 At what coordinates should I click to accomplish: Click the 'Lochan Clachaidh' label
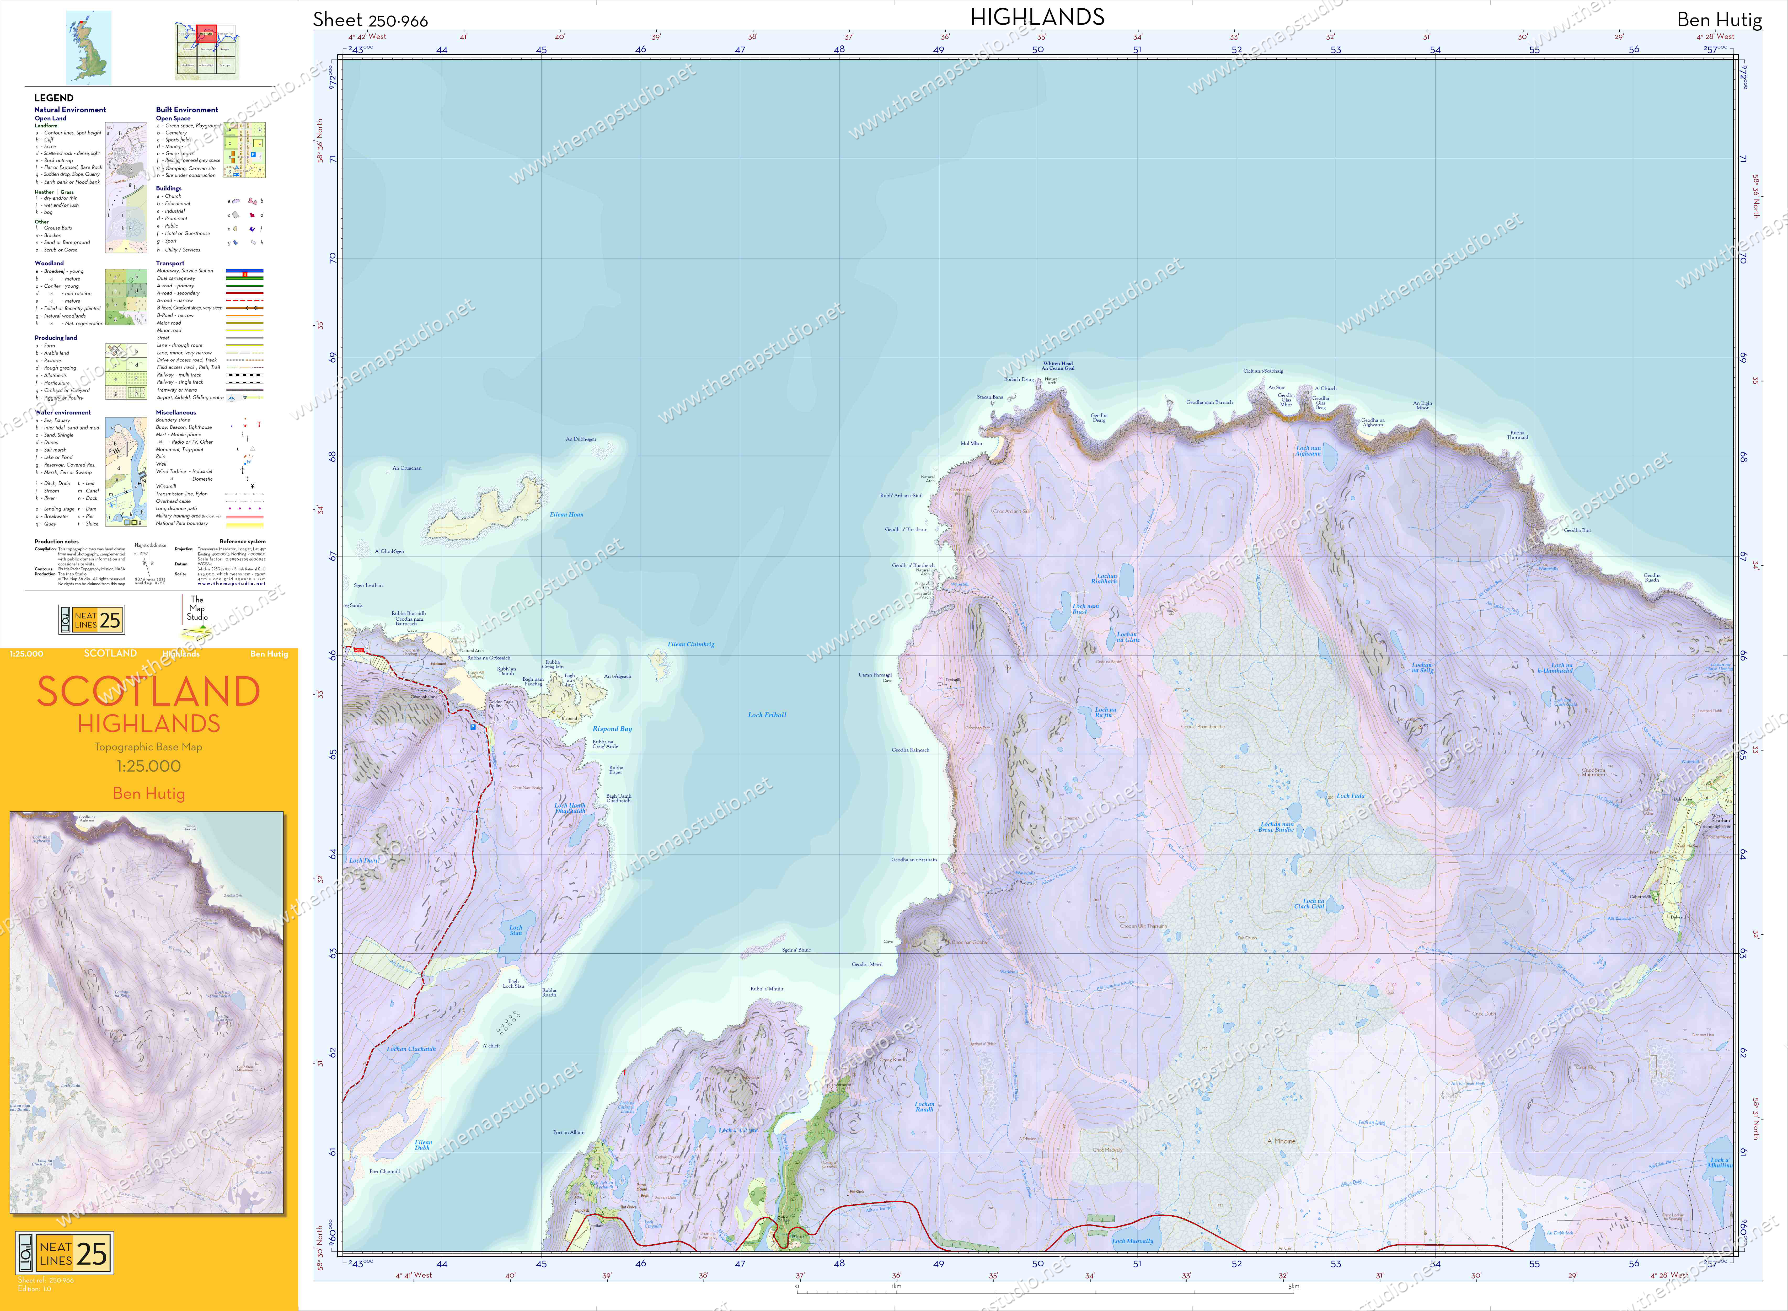411,1049
